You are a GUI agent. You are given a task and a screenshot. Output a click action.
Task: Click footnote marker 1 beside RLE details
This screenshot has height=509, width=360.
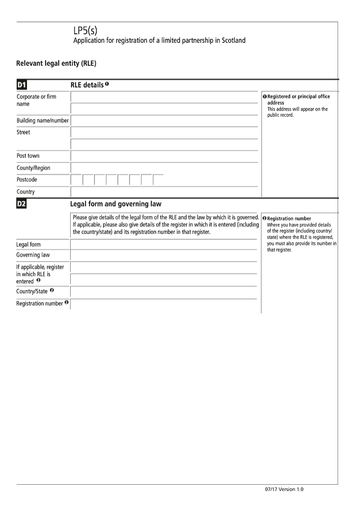click(107, 84)
